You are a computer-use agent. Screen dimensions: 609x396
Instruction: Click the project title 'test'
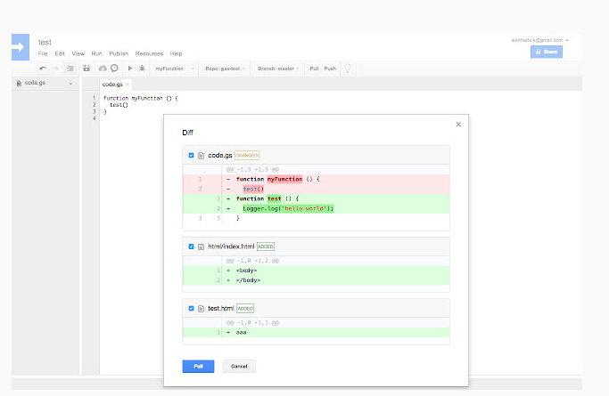45,42
